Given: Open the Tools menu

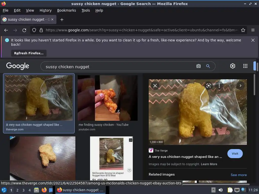Looking at the screenshot, I should point(85,10).
